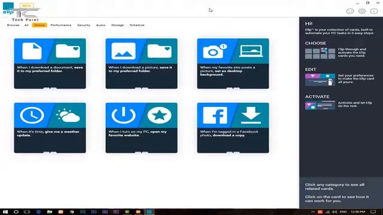Image resolution: width=383 pixels, height=215 pixels.
Task: Open File Explorer from taskbar
Action: [50, 211]
